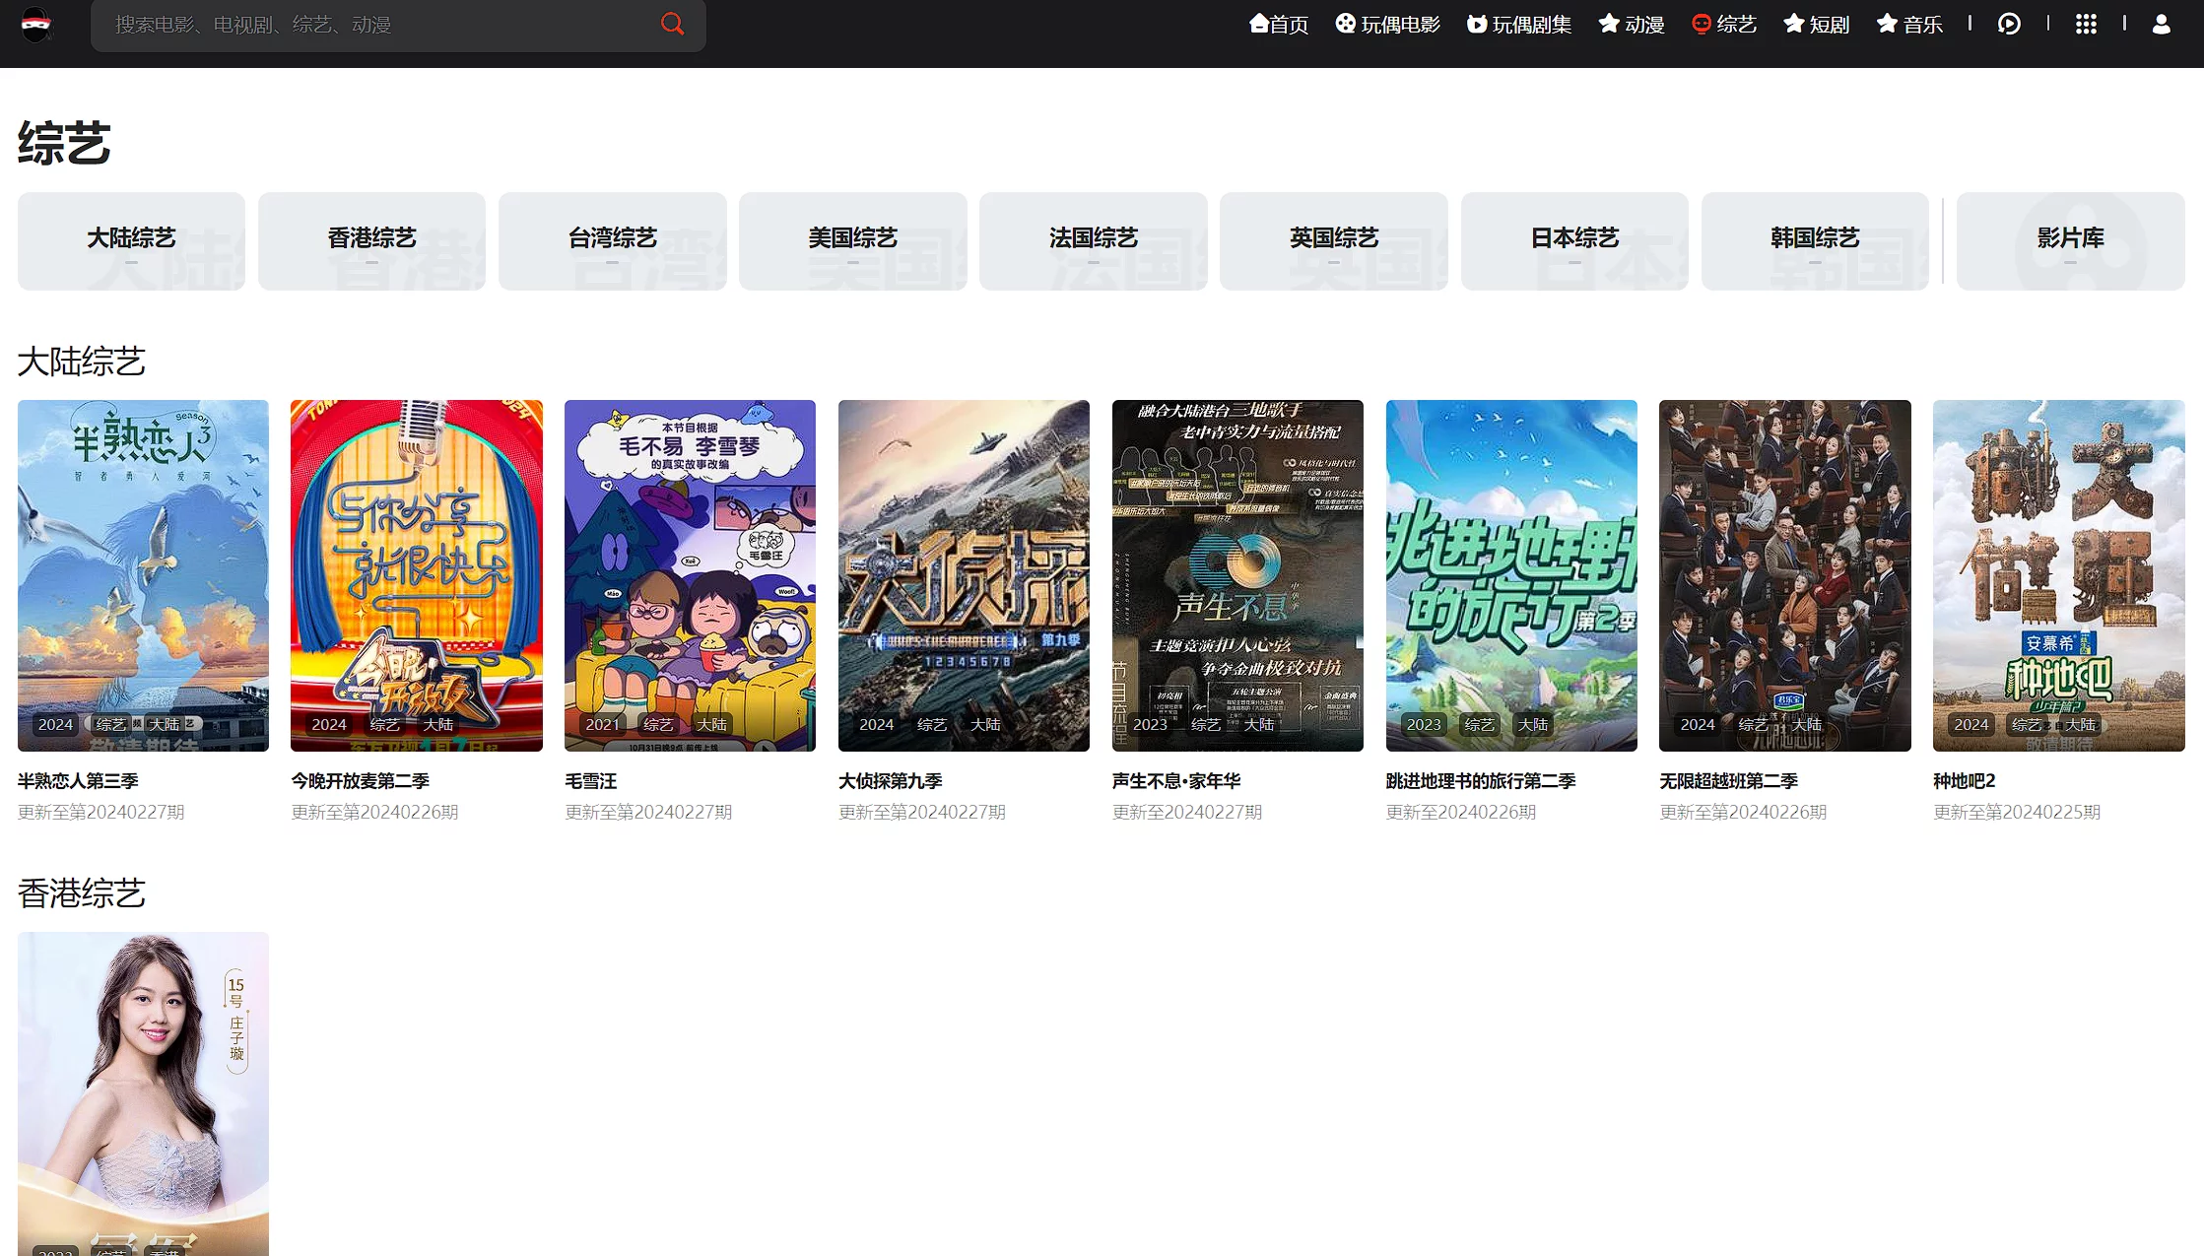Click the 无限超越班第二季 title link
2204x1256 pixels.
pyautogui.click(x=1728, y=780)
